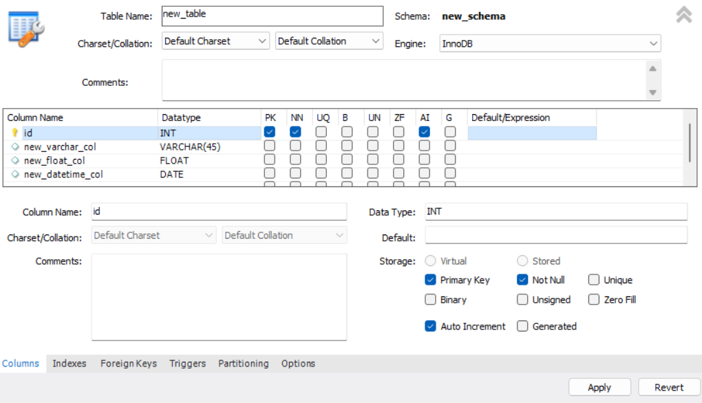Image resolution: width=702 pixels, height=403 pixels.
Task: Click the diamond icon beside new_datetime_col
Action: [15, 174]
